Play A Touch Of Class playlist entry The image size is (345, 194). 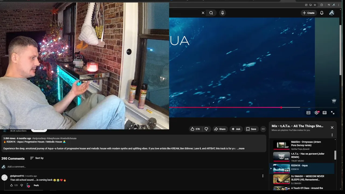(302, 188)
